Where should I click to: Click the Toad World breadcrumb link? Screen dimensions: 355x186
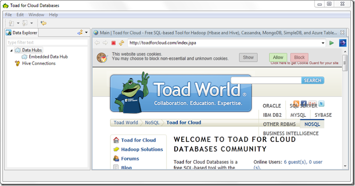coord(126,123)
